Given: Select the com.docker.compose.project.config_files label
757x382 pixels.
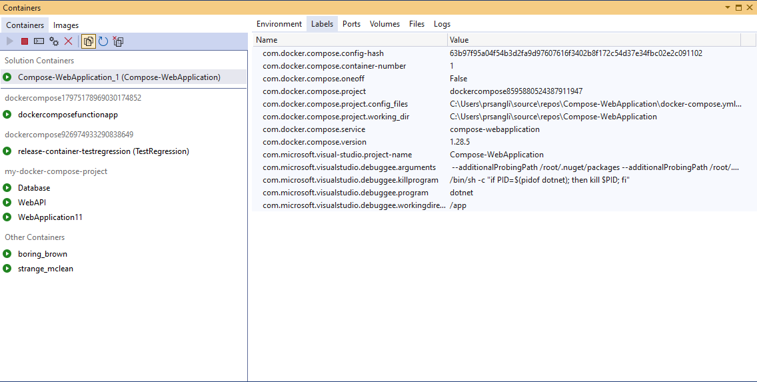Looking at the screenshot, I should 335,104.
